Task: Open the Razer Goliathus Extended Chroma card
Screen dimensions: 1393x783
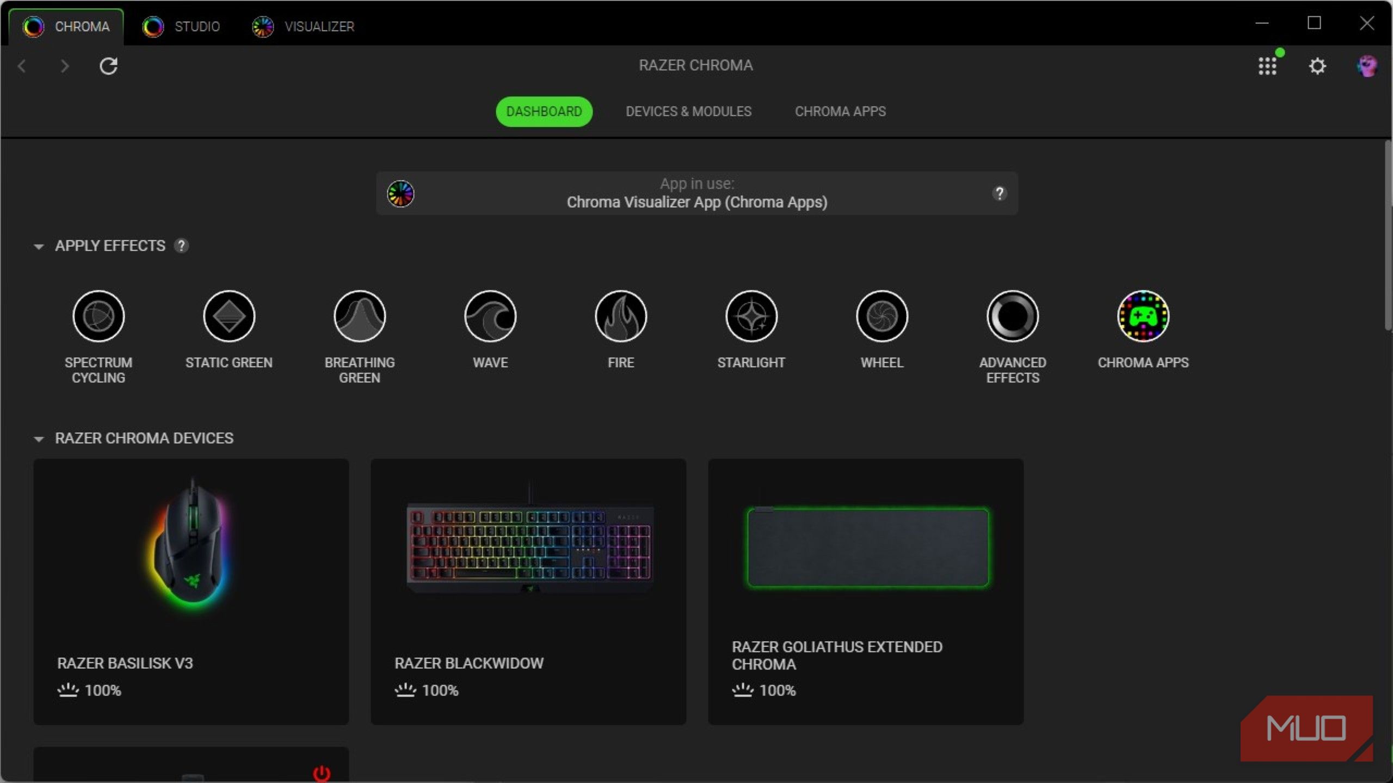Action: [x=866, y=592]
